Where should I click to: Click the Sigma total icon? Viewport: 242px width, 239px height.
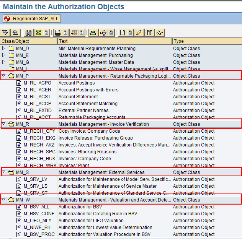(38, 33)
